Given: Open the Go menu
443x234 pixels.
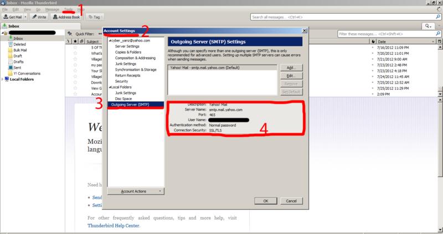Looking at the screenshot, I should 38,9.
